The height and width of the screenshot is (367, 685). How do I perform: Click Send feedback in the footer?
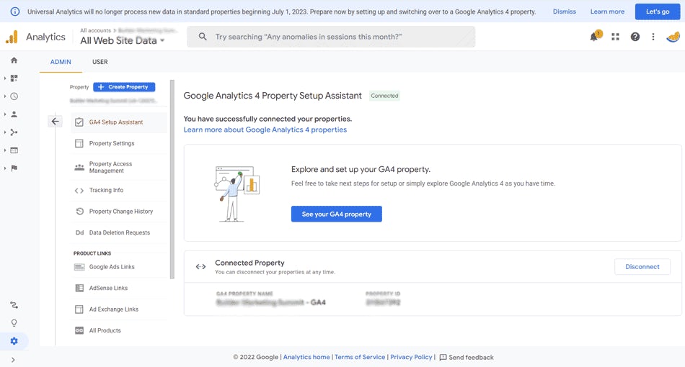click(466, 358)
